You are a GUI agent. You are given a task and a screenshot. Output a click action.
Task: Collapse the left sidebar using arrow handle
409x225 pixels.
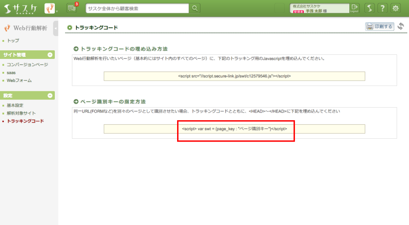click(56, 28)
